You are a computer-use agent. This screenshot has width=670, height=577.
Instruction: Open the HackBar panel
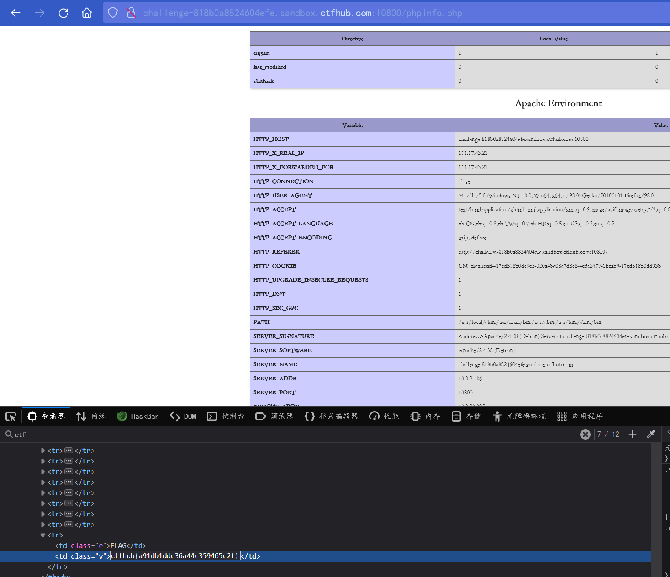137,416
